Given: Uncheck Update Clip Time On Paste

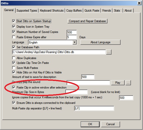Looking at the screenshot, I should pyautogui.click(x=14, y=63).
